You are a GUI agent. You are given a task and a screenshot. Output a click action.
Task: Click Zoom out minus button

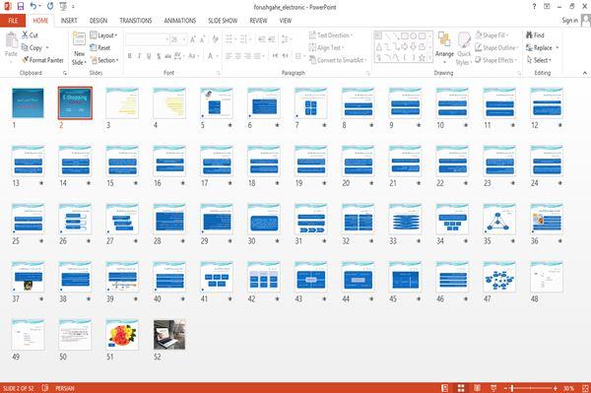506,388
